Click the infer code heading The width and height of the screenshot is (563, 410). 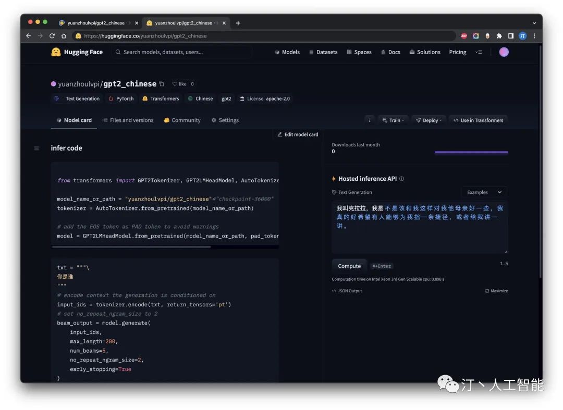point(66,148)
